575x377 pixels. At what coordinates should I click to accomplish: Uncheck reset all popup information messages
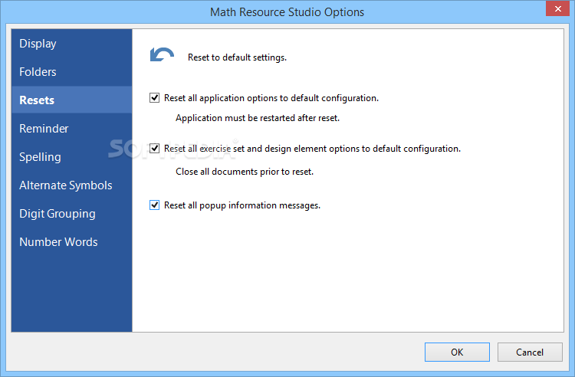tap(154, 205)
